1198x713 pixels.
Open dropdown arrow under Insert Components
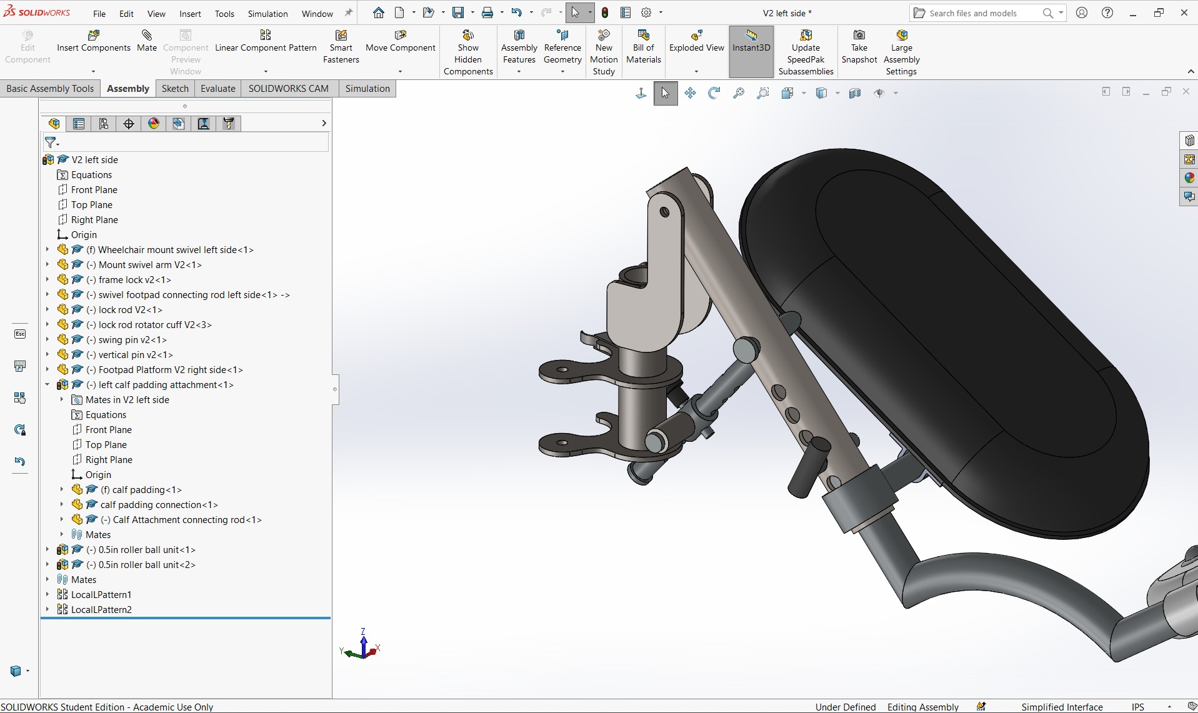(x=94, y=71)
